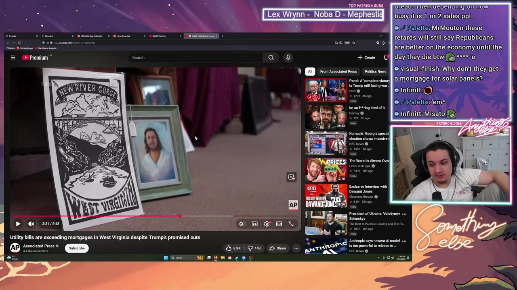Open Exclusive Interview with Dawand Jones title

point(368,189)
